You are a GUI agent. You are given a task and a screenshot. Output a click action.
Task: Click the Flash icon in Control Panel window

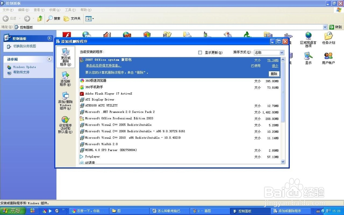(x=67, y=35)
